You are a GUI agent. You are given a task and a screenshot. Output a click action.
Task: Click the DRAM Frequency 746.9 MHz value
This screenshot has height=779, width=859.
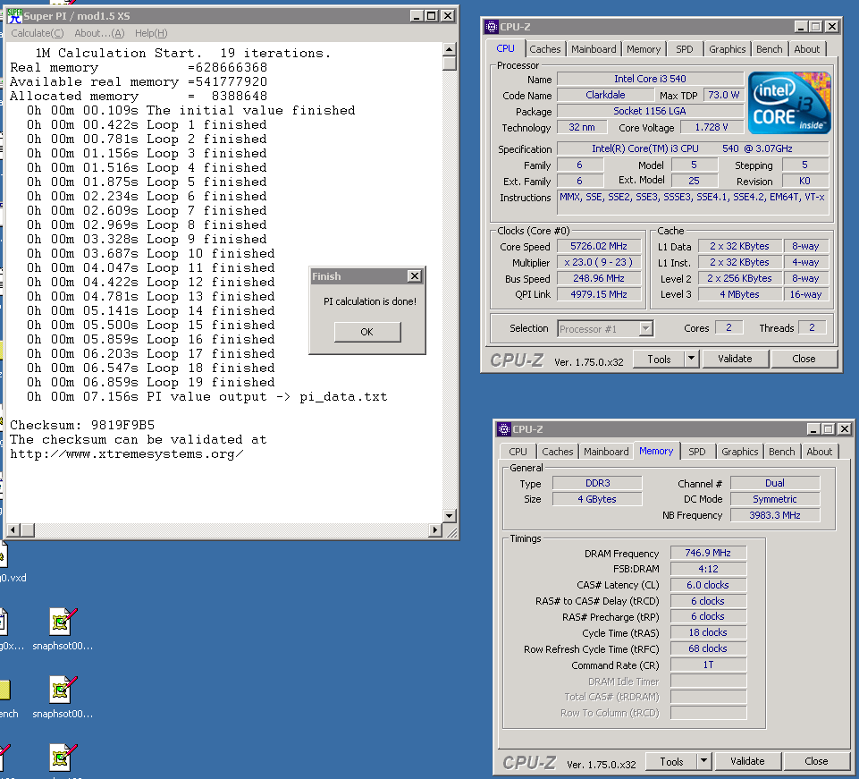[x=708, y=553]
